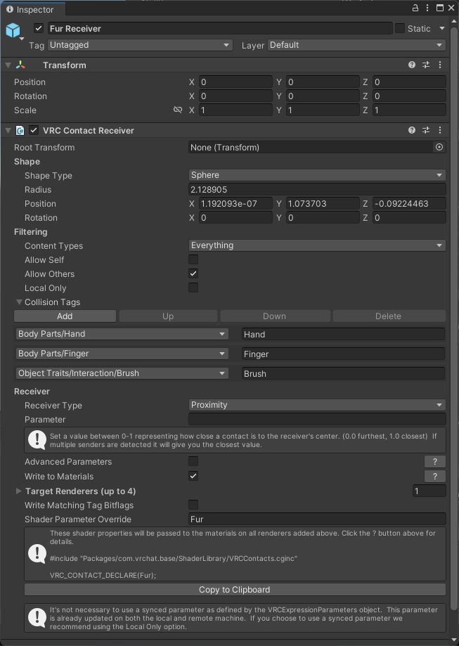Viewport: 459px width, 646px height.
Task: Open help for Advanced Parameters
Action: coord(435,461)
